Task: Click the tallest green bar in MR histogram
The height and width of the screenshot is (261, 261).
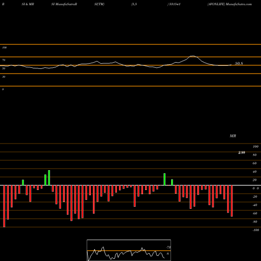Action: [x=49, y=178]
